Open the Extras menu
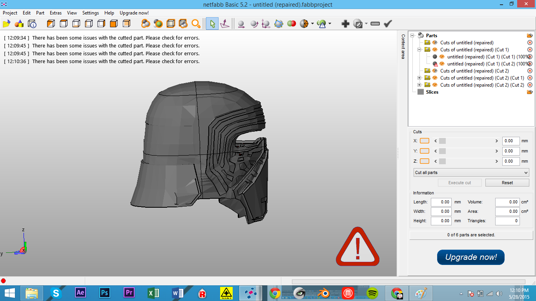 pyautogui.click(x=56, y=13)
